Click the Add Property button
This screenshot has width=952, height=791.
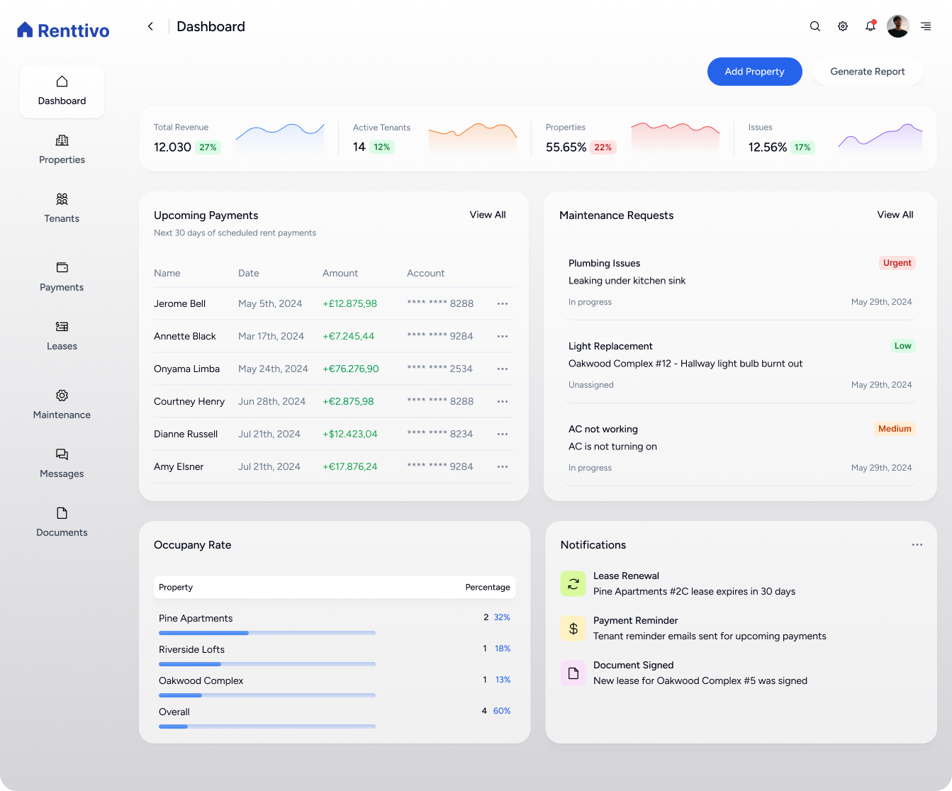[x=754, y=72]
